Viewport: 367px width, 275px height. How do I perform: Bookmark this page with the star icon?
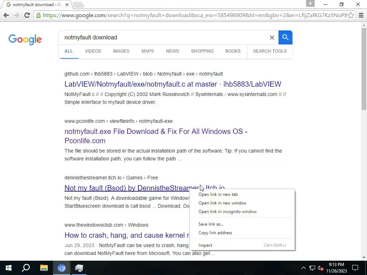pos(351,15)
